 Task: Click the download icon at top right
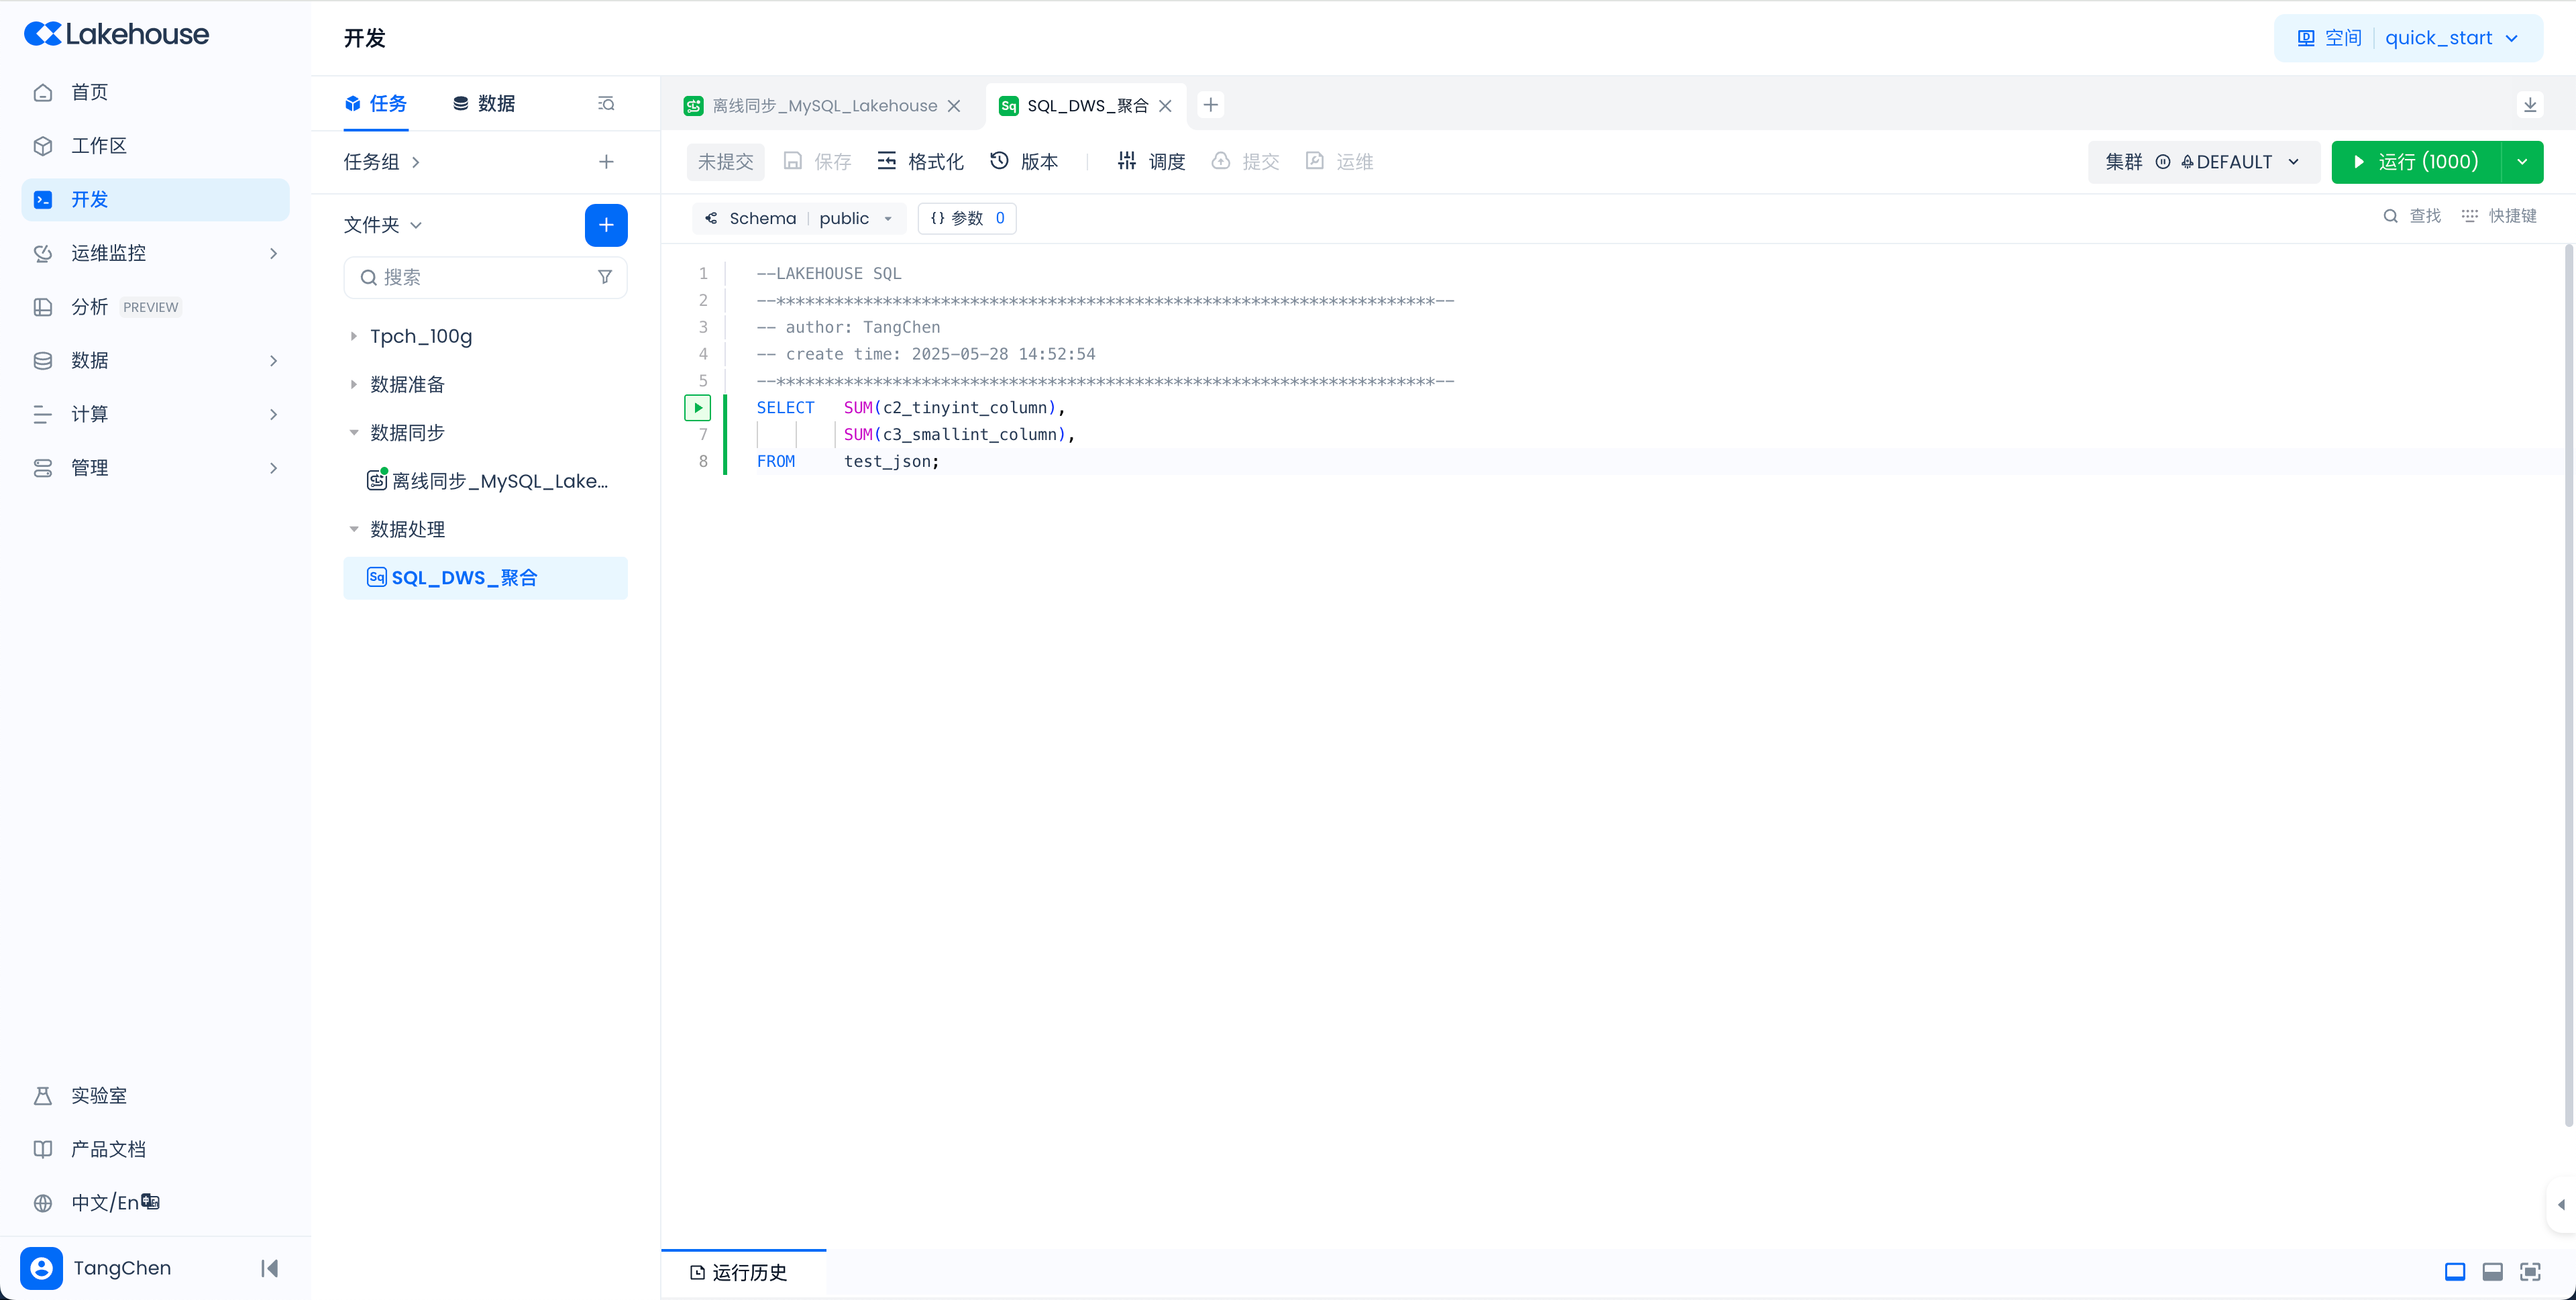pyautogui.click(x=2529, y=105)
